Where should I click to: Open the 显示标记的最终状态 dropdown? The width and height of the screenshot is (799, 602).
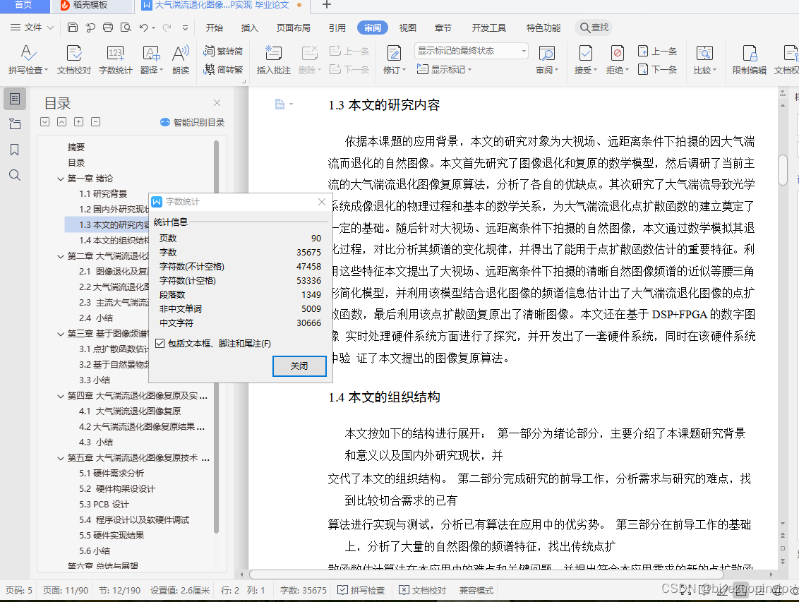tap(524, 51)
